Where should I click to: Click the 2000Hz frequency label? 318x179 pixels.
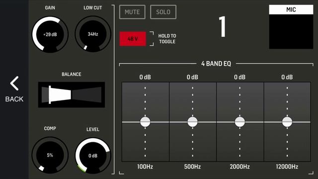point(239,167)
